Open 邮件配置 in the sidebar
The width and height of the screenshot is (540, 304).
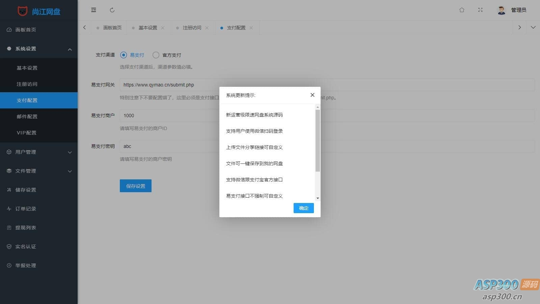coord(27,117)
